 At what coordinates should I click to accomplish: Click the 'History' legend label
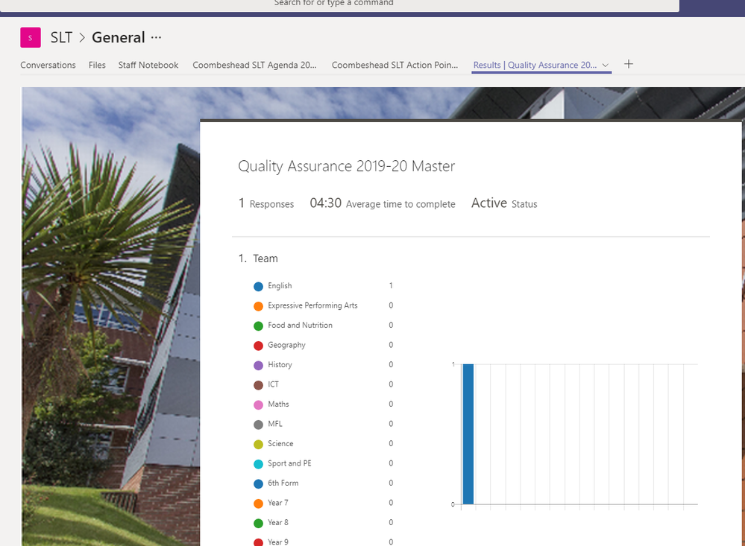pyautogui.click(x=280, y=365)
